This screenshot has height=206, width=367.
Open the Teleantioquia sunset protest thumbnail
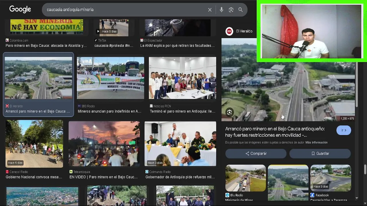104,144
